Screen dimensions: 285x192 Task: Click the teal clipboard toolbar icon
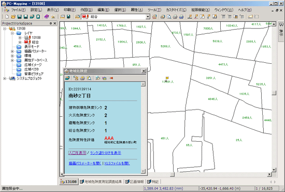tap(38, 17)
